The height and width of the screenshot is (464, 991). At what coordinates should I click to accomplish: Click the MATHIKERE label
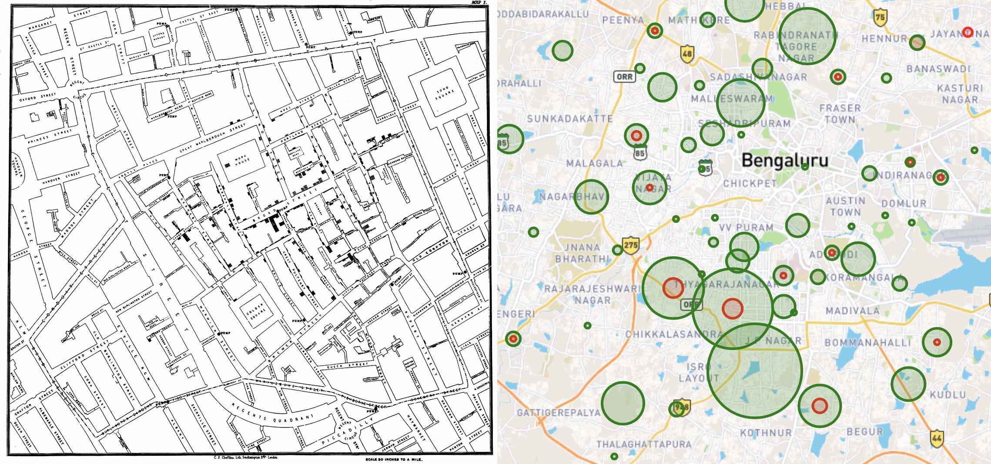click(699, 20)
